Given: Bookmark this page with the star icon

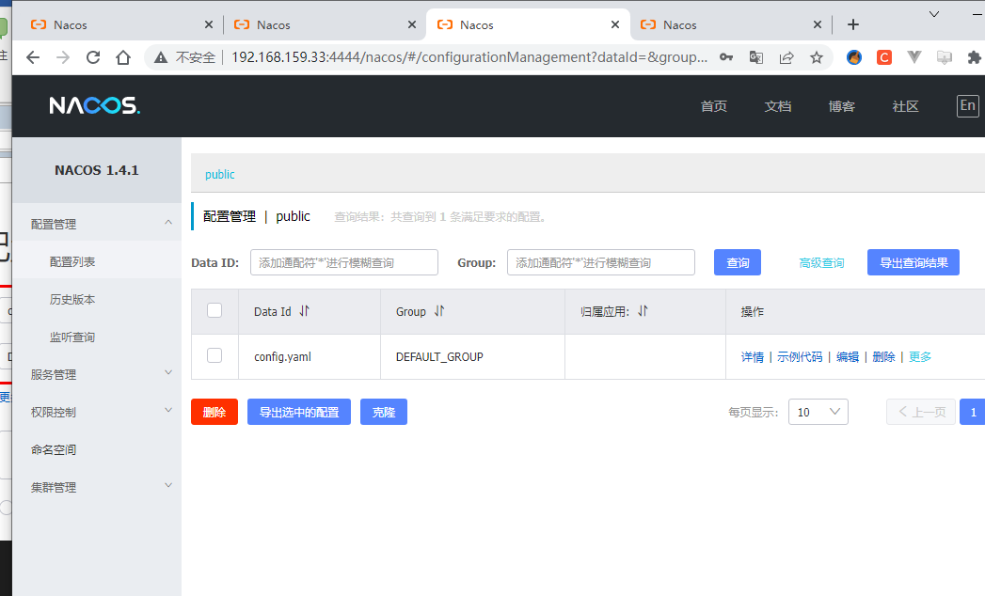Looking at the screenshot, I should tap(817, 57).
